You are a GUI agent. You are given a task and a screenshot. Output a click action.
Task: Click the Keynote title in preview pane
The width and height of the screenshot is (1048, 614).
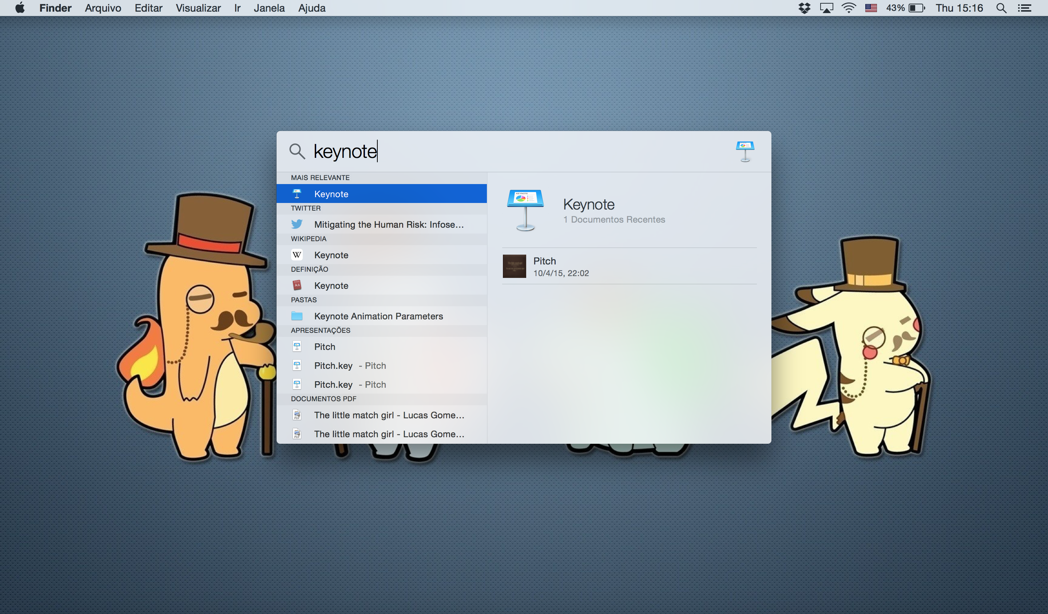588,204
